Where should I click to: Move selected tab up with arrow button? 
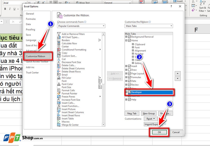coord(178,73)
